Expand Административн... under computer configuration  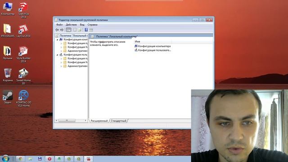(61, 51)
